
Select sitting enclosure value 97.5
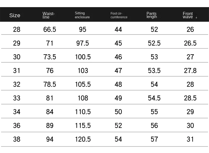pos(83,43)
